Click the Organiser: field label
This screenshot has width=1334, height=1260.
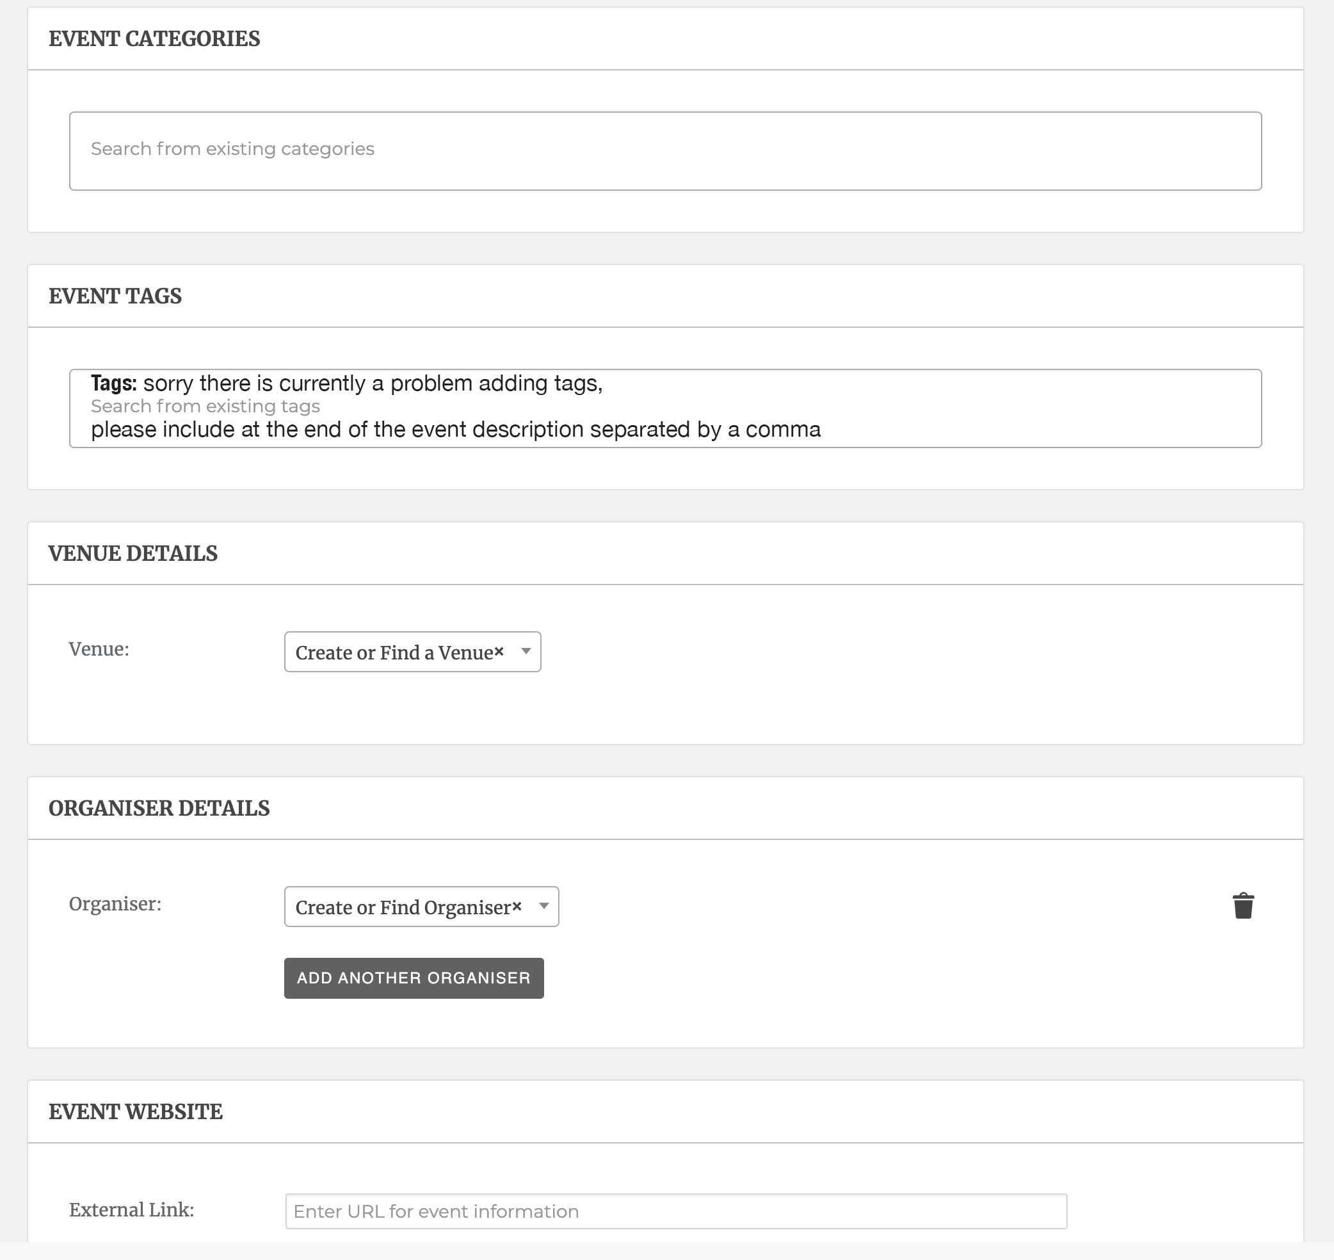point(115,904)
